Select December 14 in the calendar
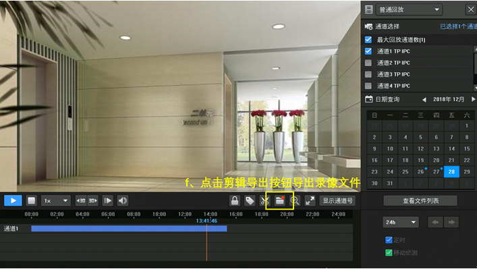This screenshot has width=477, height=269. tap(451, 148)
